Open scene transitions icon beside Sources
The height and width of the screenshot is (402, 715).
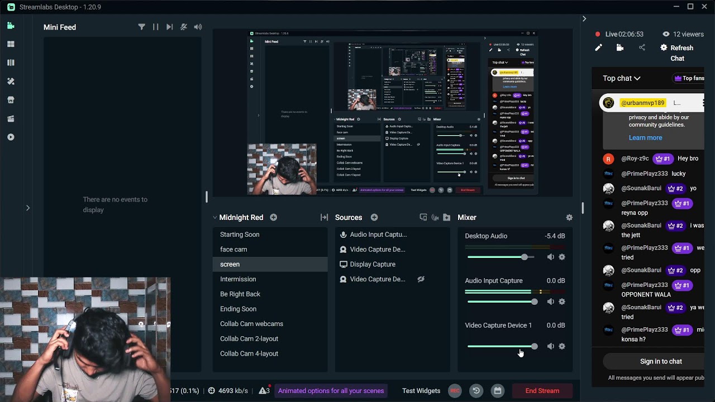click(324, 217)
